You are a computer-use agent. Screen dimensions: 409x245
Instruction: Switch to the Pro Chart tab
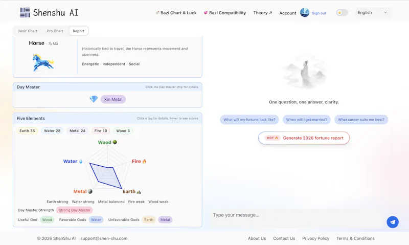(55, 31)
